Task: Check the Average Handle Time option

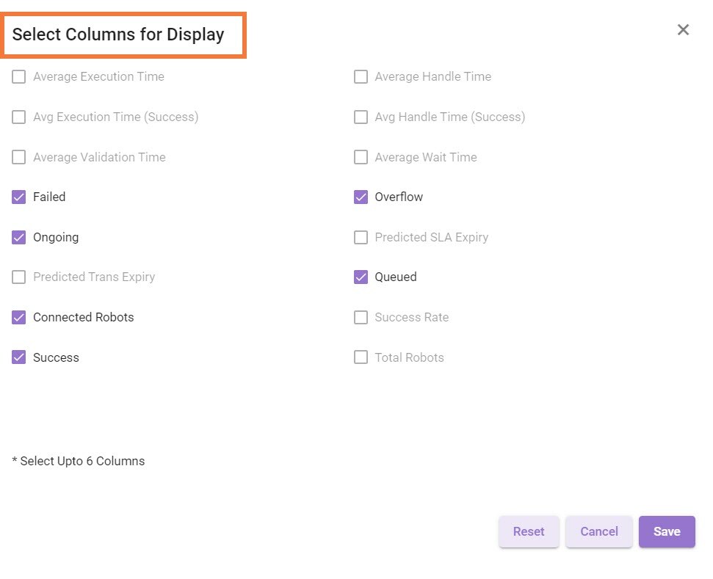Action: pyautogui.click(x=361, y=77)
